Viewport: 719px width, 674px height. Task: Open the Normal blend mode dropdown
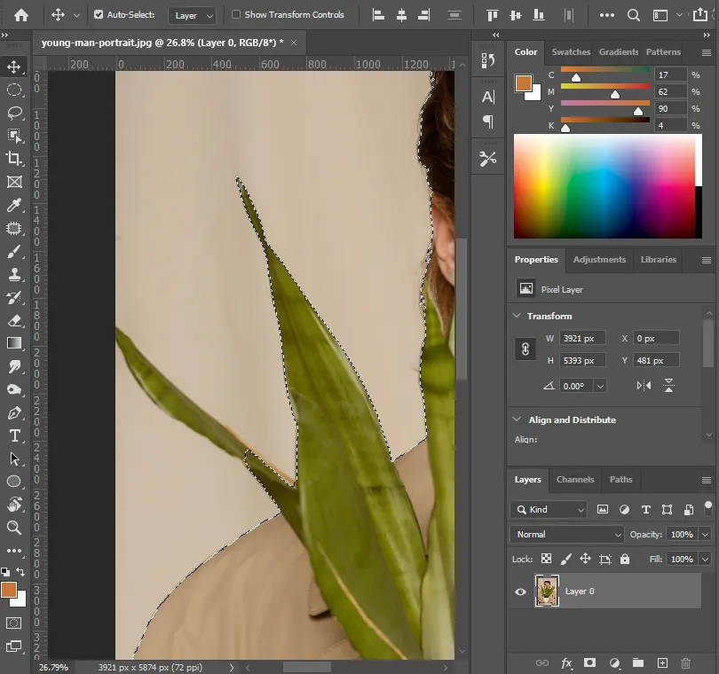click(x=567, y=535)
